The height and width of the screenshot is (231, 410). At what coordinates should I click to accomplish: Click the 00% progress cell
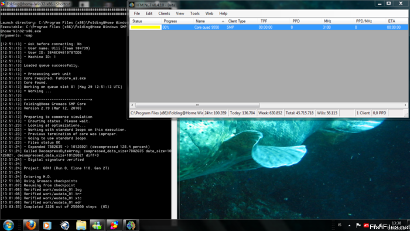[x=166, y=27]
